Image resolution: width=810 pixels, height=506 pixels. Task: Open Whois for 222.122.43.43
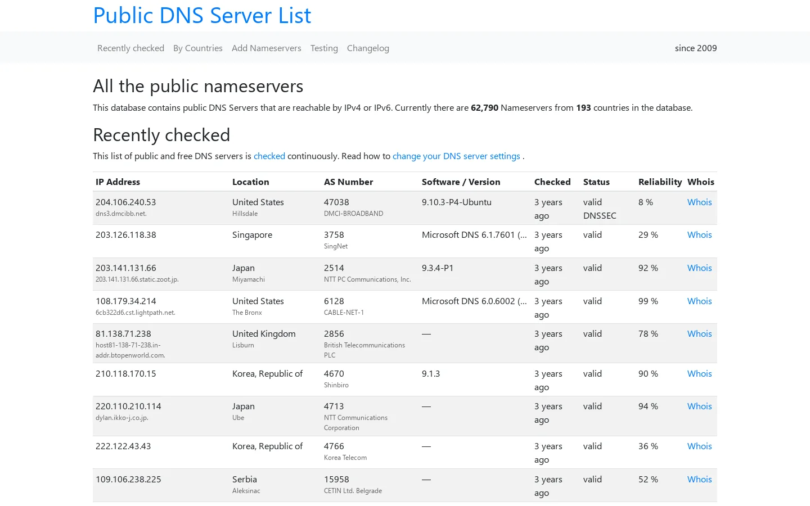[x=699, y=446]
